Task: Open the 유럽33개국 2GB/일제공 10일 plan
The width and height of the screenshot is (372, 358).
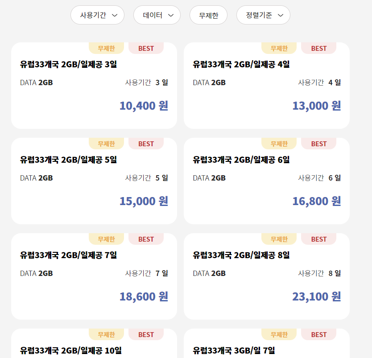Action: (70, 350)
